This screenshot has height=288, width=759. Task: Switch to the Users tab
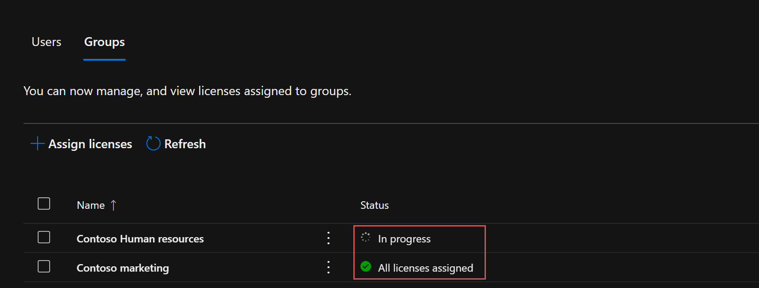pos(46,42)
